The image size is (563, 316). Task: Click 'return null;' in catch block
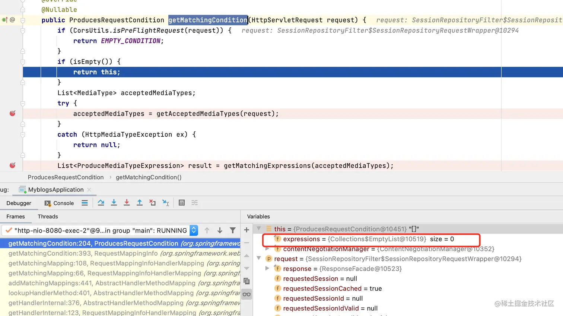tap(97, 145)
